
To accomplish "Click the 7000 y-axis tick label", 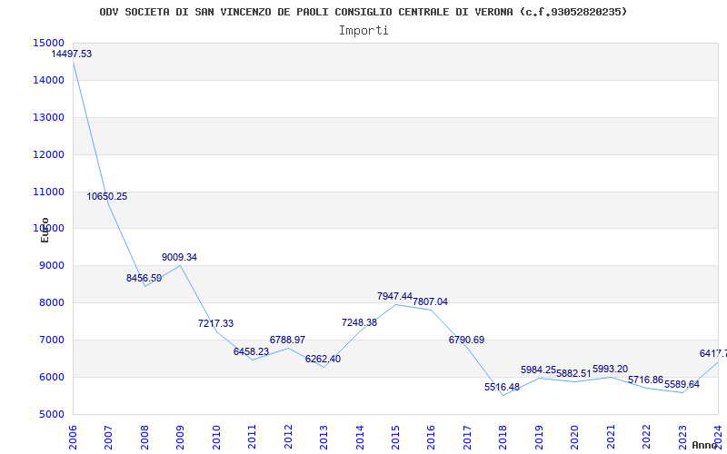I will [x=51, y=340].
